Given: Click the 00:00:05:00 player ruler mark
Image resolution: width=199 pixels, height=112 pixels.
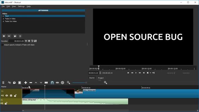Looking at the screenshot, I should [x=121, y=68].
